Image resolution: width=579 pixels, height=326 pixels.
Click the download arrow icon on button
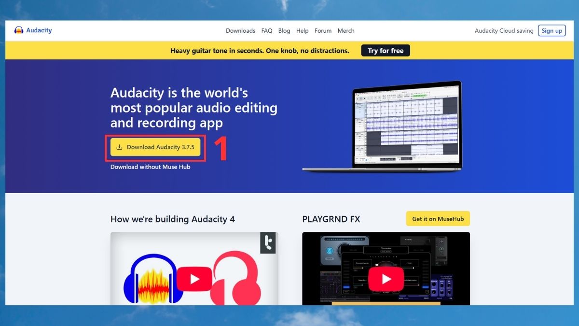(120, 147)
